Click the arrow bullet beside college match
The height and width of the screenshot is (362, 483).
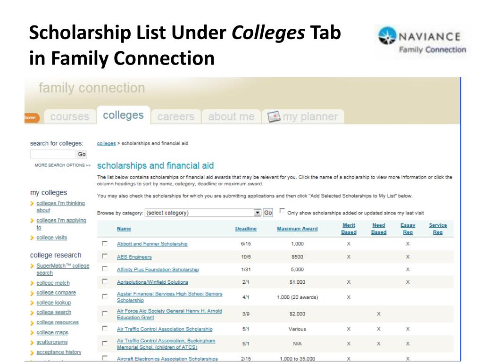coord(32,283)
